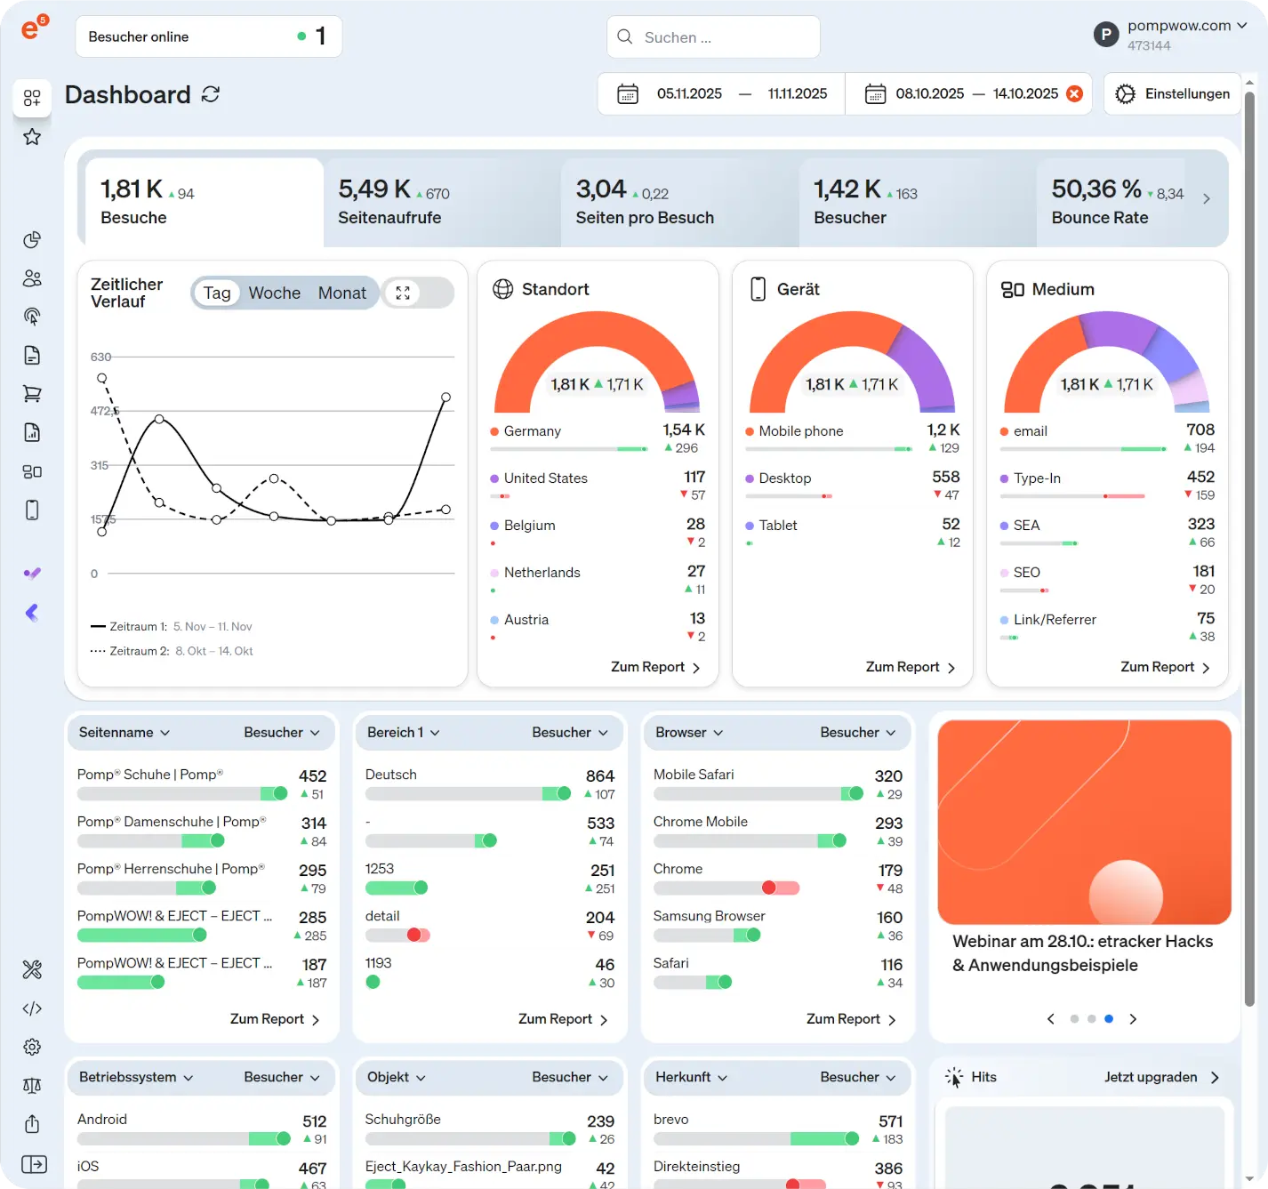Open the code integration section in the sidebar

32,1008
